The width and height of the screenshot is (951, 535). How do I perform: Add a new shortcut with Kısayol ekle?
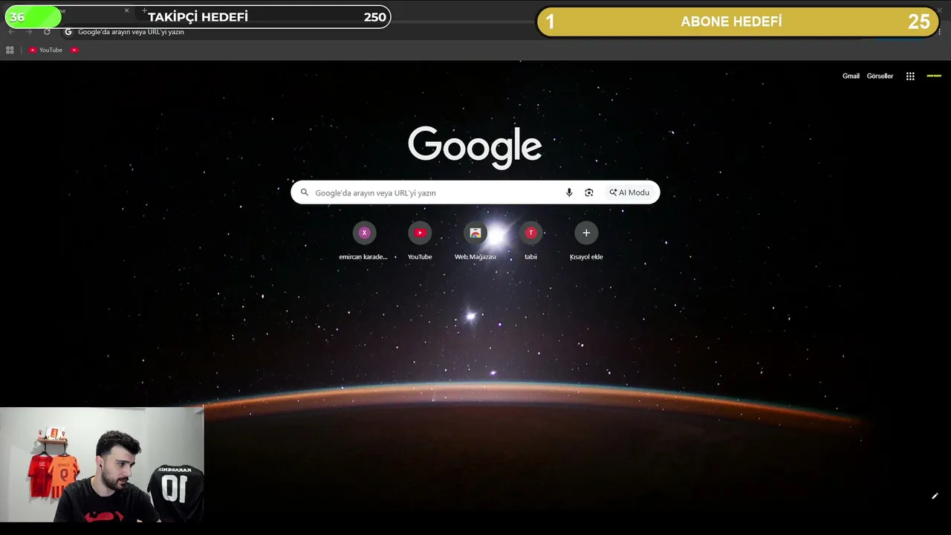586,241
